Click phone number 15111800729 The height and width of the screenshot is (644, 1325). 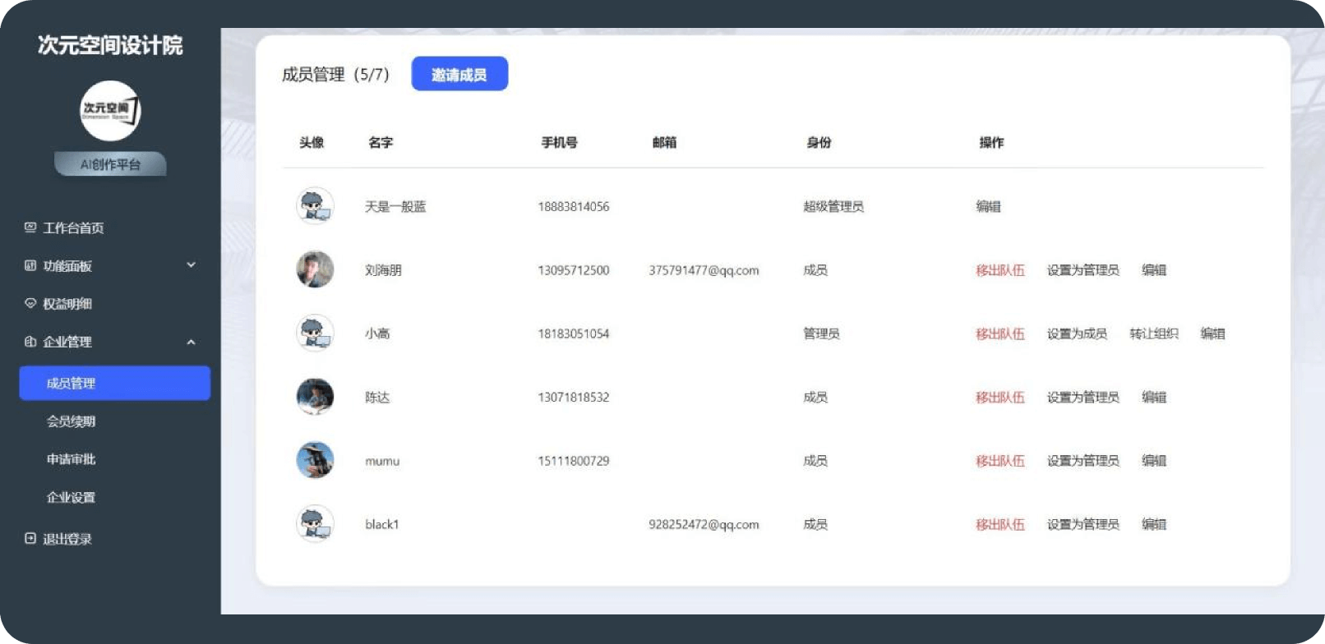574,461
